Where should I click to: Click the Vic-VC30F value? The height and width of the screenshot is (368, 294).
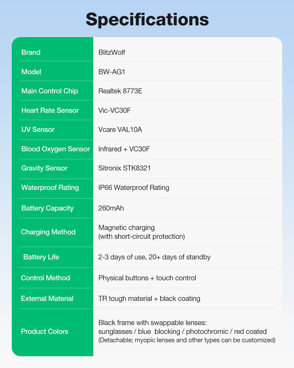114,110
